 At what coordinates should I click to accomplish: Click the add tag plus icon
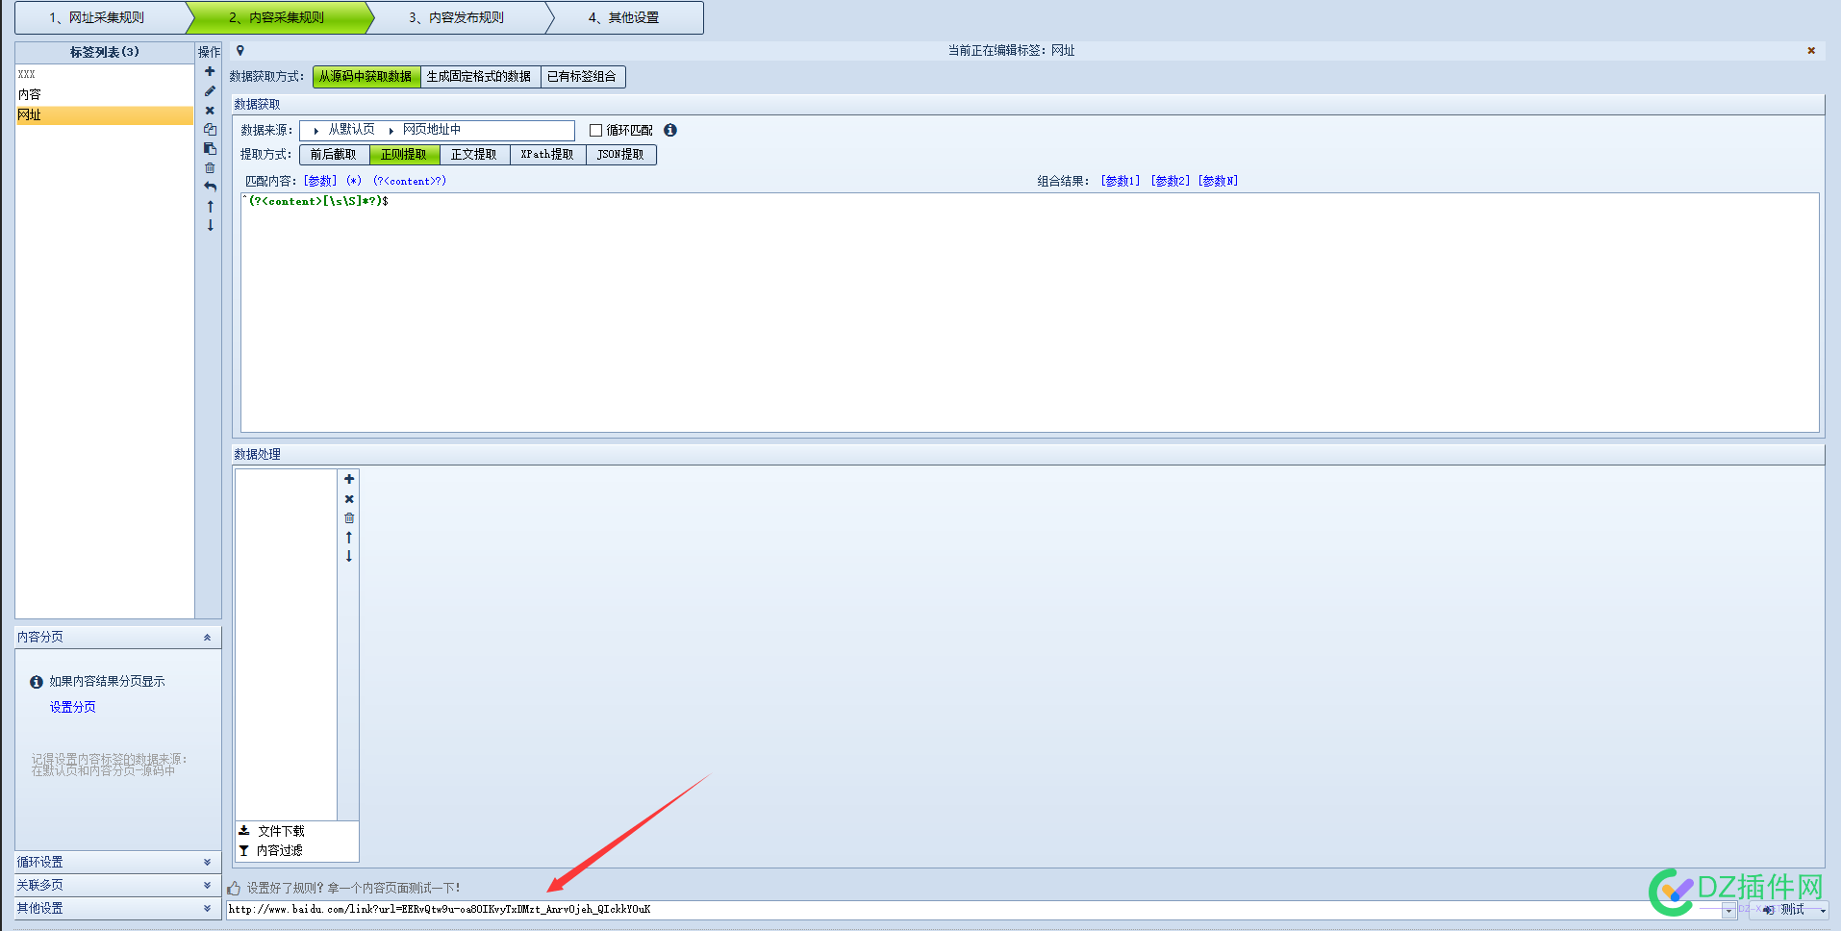point(210,71)
